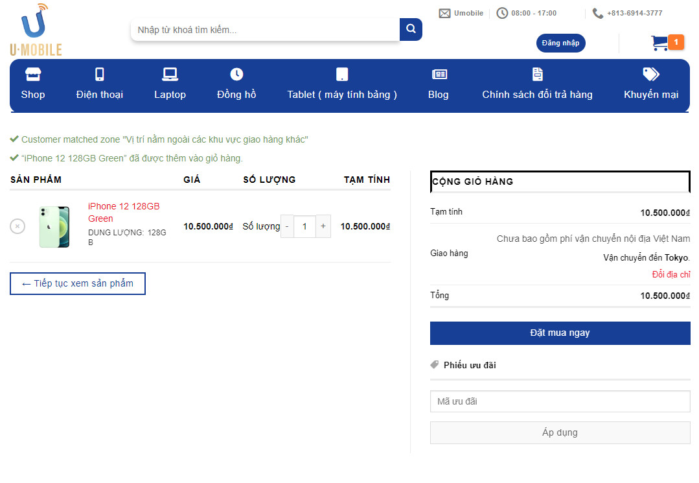Viewport: 699px width, 483px height.
Task: Open the Điện thoại phone icon
Action: pyautogui.click(x=99, y=74)
